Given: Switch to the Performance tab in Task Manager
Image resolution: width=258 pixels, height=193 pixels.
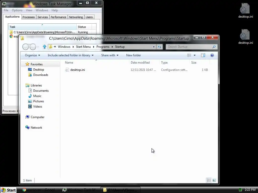Looking at the screenshot, I should pos(58,17).
